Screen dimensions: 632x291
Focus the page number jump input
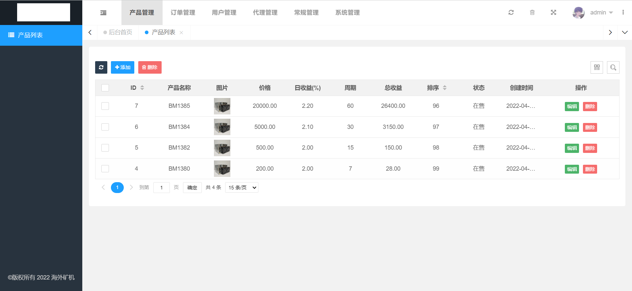[161, 187]
